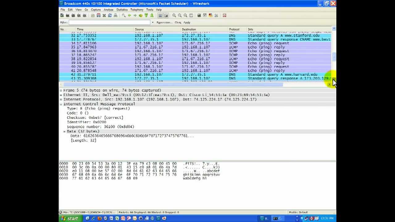This screenshot has width=395, height=222.
Task: Open the Windows start menu
Action: (70, 219)
